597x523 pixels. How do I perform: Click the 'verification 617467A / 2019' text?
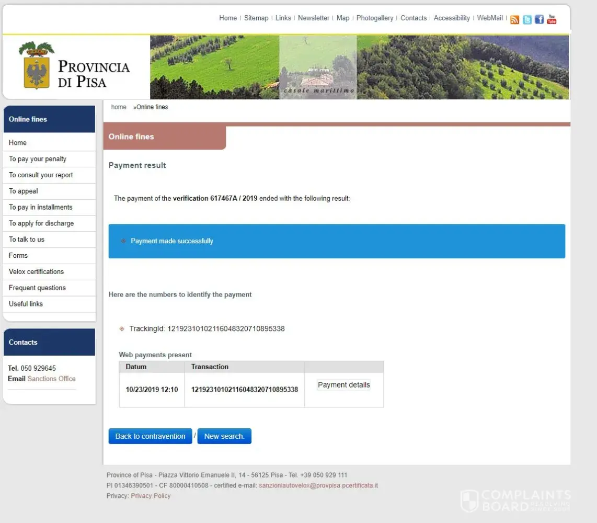coord(215,198)
